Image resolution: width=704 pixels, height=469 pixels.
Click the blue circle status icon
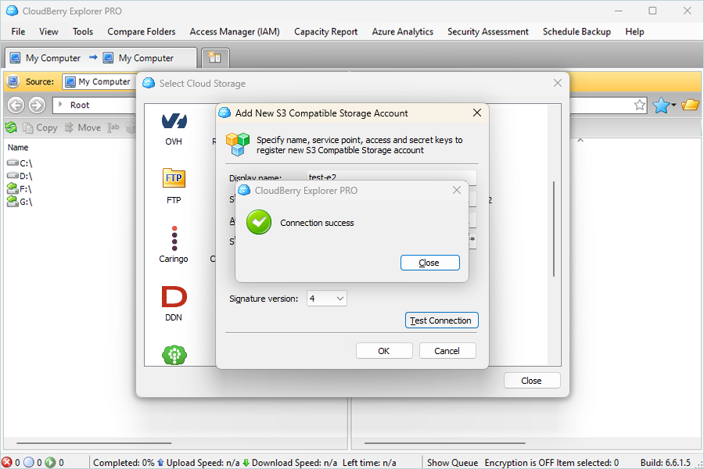(x=29, y=462)
